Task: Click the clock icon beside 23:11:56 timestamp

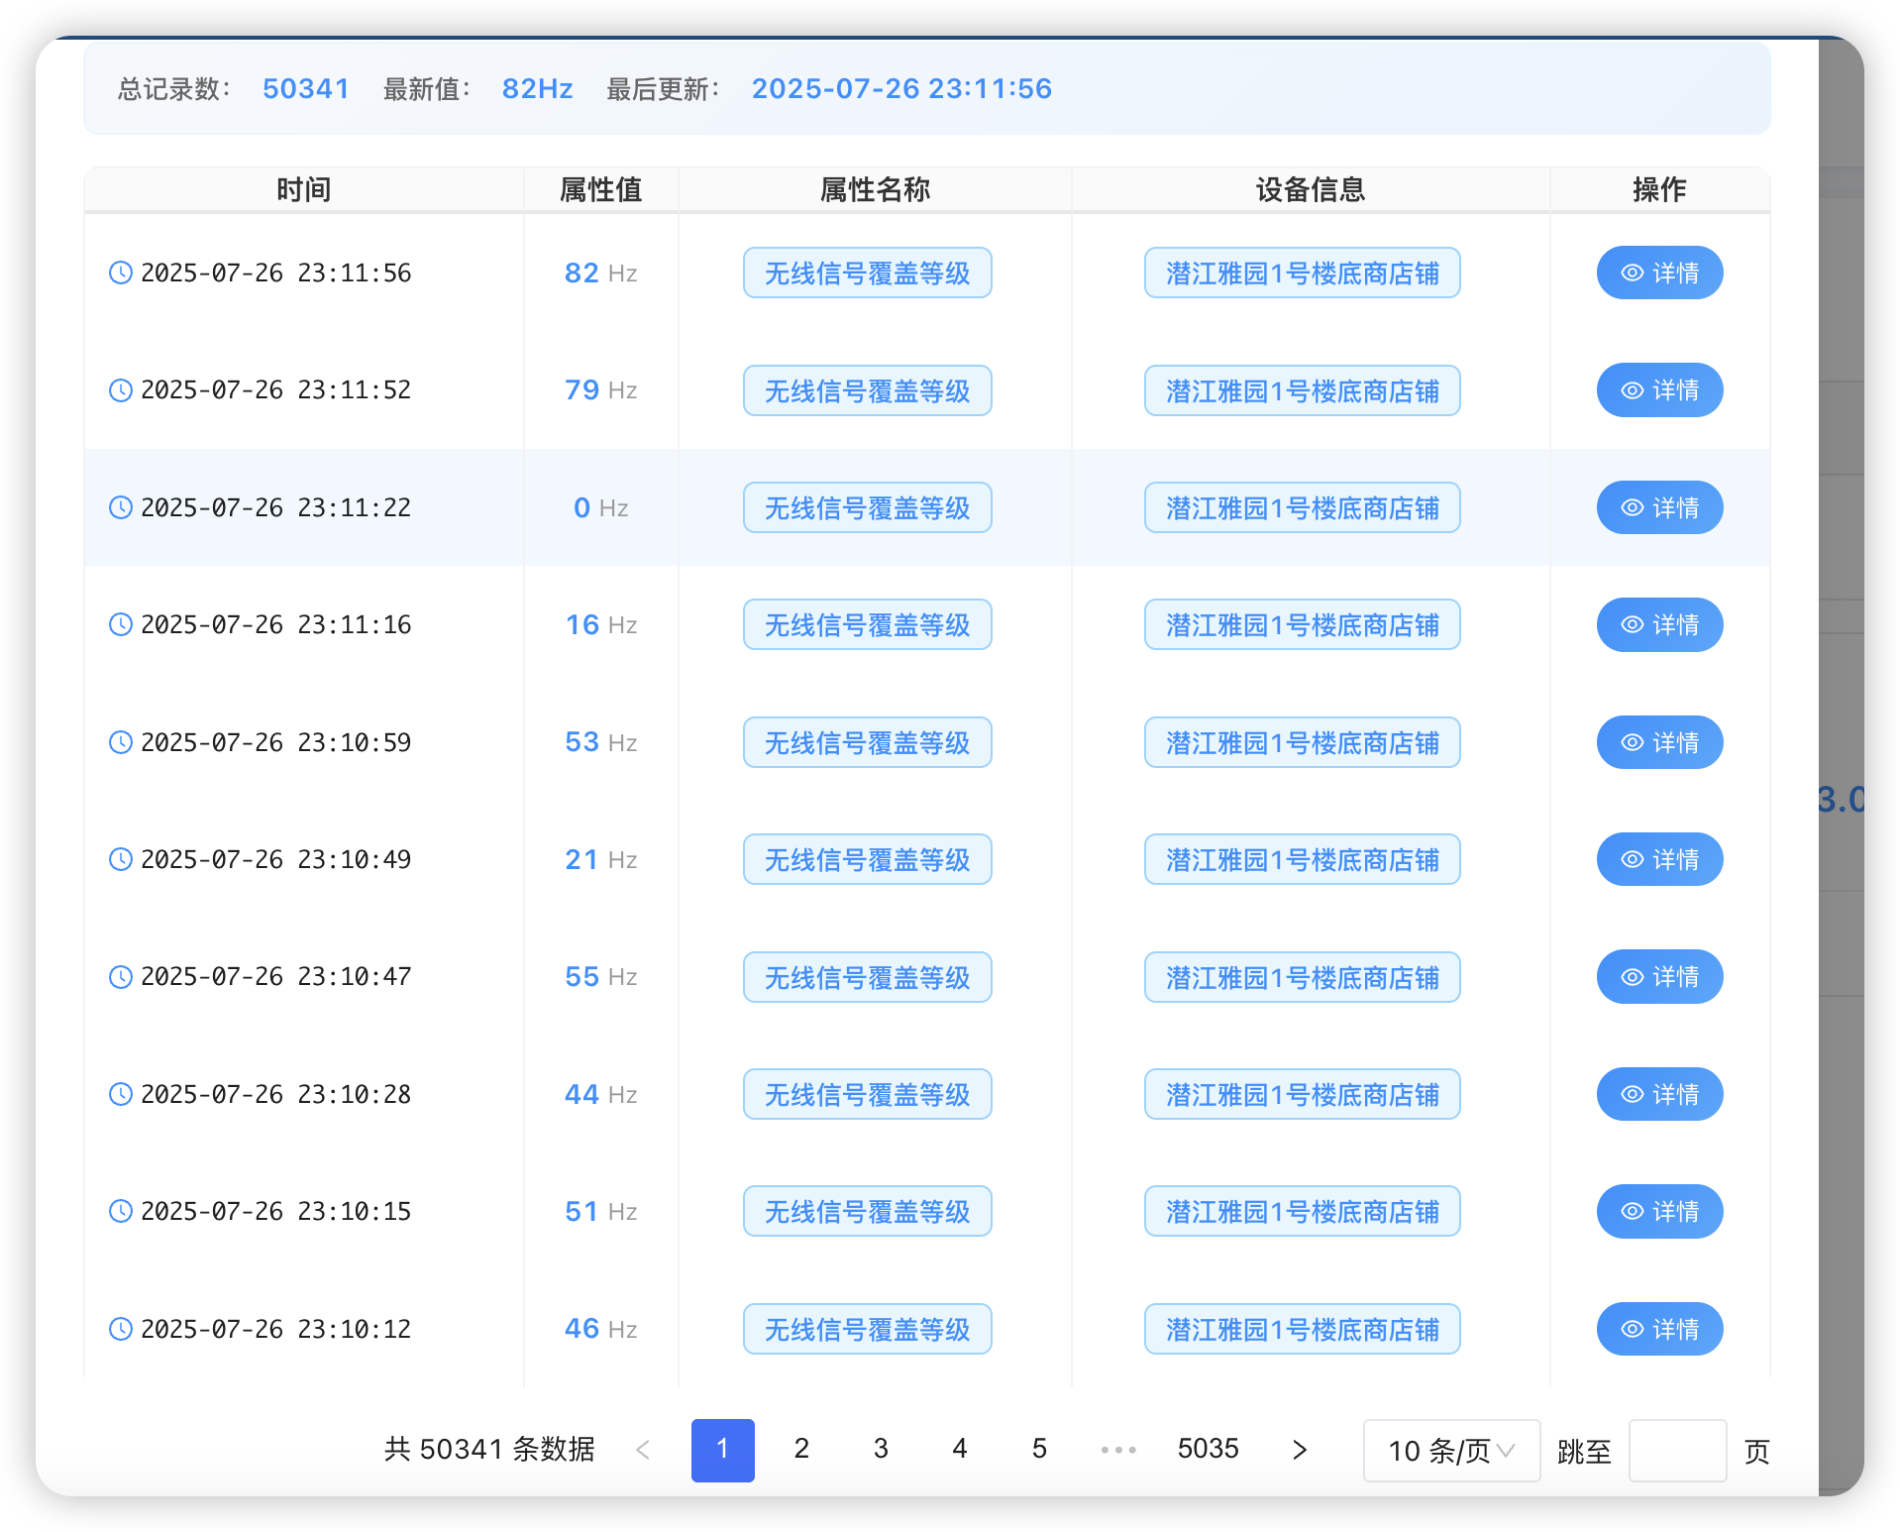Action: 120,273
